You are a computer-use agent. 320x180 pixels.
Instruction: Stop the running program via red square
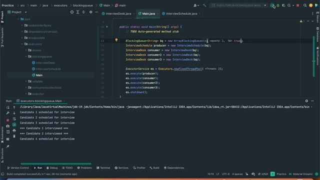298,5
